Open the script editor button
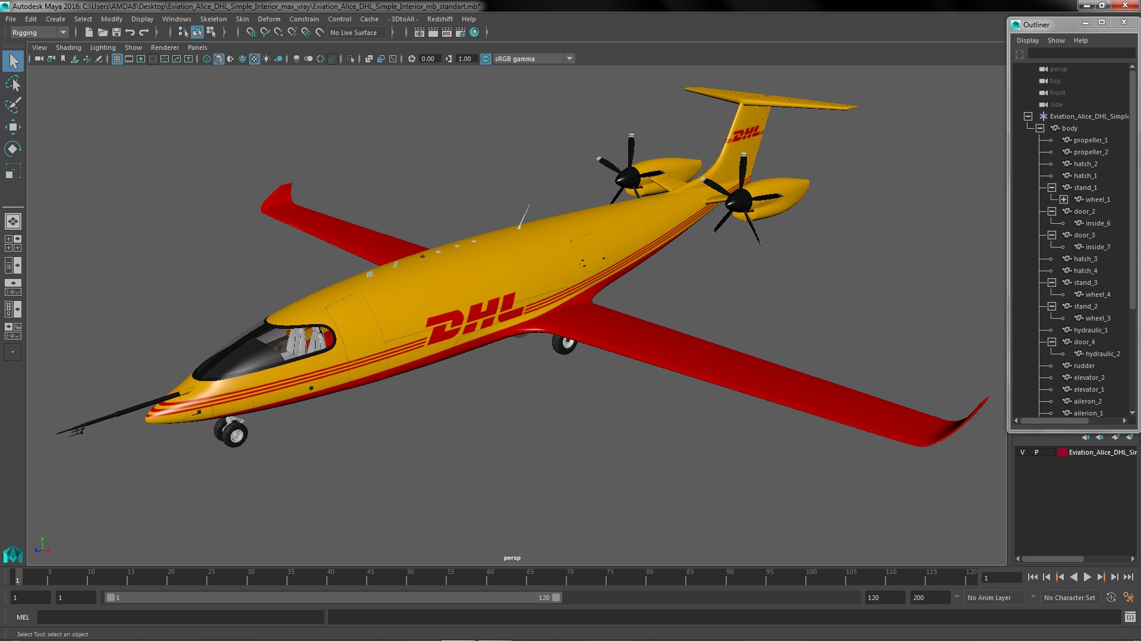1141x641 pixels. pyautogui.click(x=1130, y=617)
